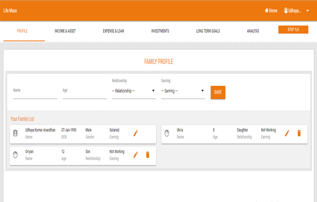Edit Udhaya Kumar Anandhan with the pencil icon

click(x=136, y=133)
